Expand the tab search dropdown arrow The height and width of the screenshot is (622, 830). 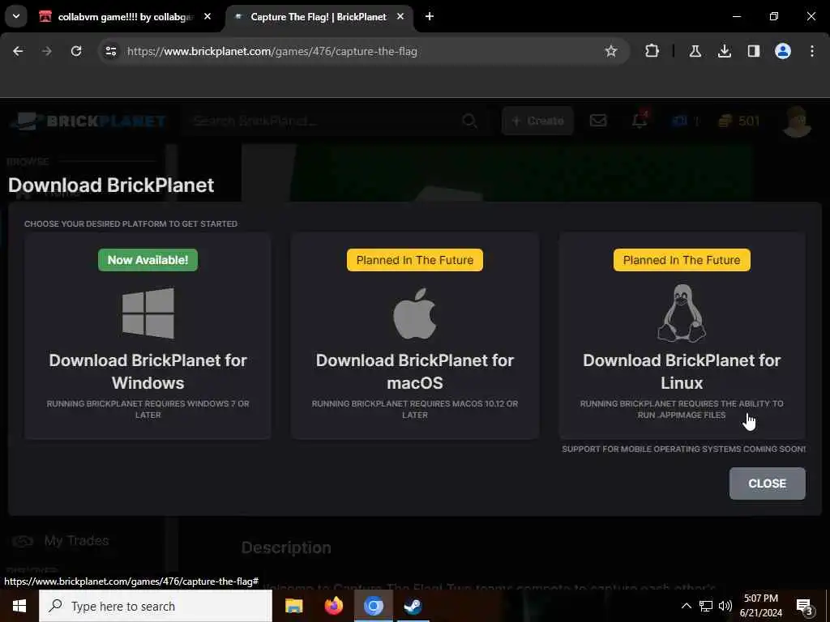16,17
